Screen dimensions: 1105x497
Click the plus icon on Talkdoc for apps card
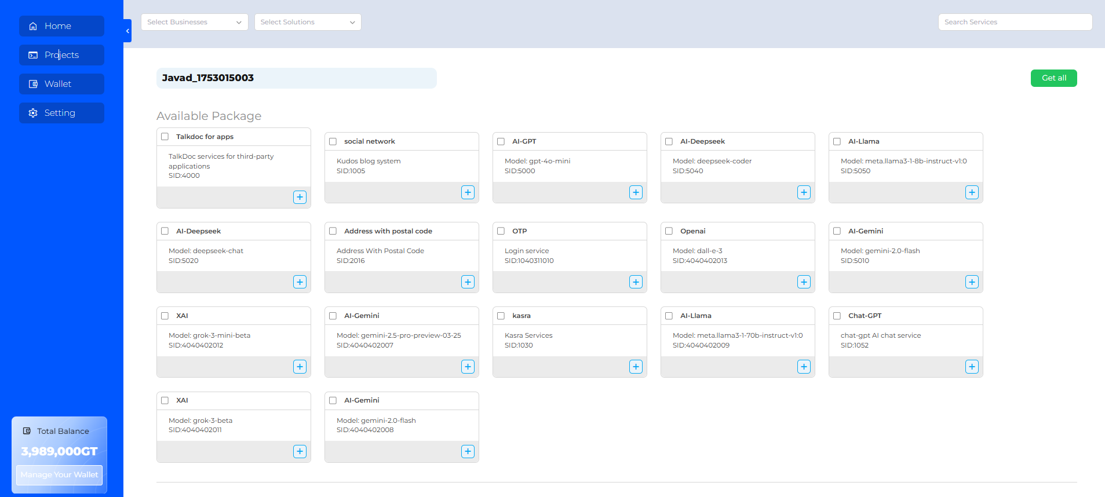[x=300, y=197]
